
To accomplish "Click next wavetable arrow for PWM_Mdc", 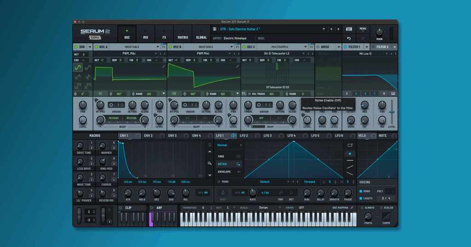I will click(x=165, y=53).
